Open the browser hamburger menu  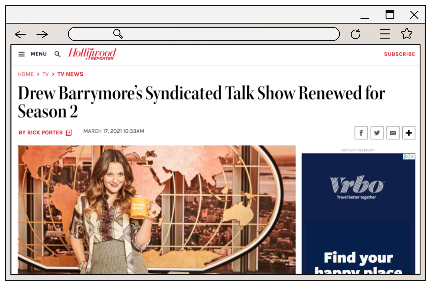[x=385, y=34]
